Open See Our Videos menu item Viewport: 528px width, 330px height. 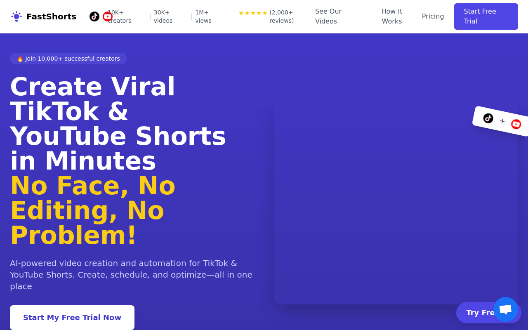click(328, 16)
